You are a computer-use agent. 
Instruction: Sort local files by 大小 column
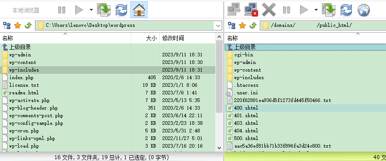click(x=145, y=38)
